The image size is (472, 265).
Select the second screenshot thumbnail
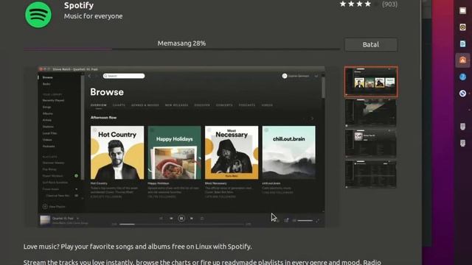(x=371, y=113)
